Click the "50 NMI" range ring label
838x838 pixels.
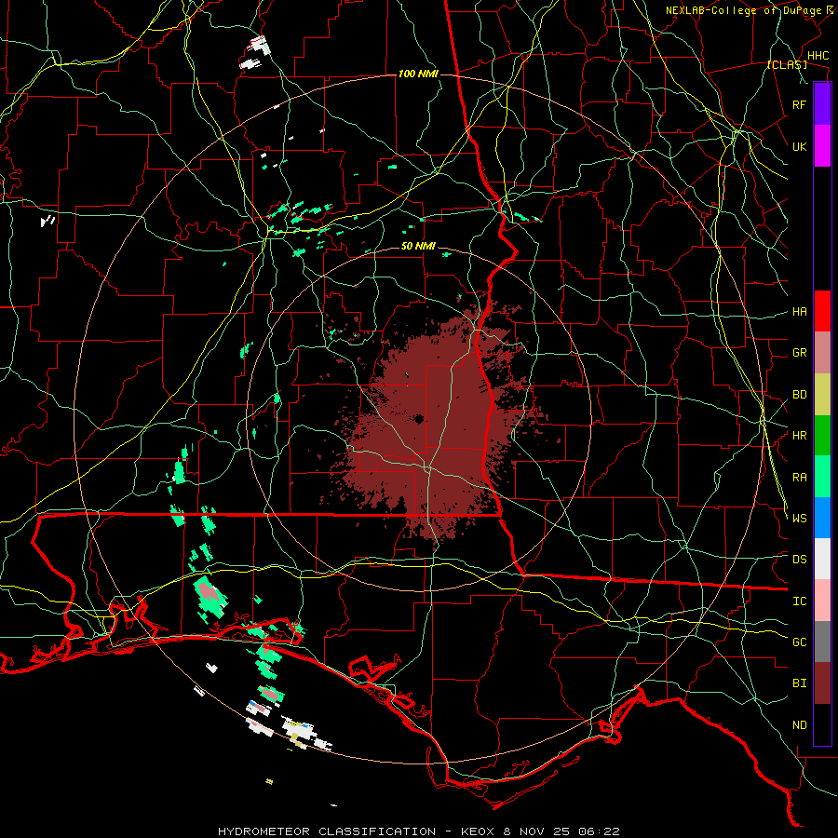(418, 247)
